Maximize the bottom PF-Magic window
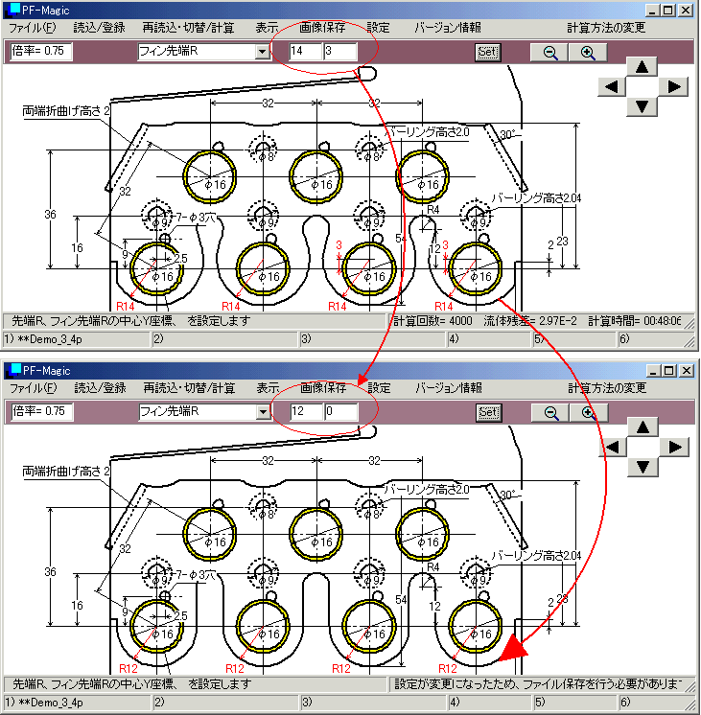 click(x=669, y=371)
